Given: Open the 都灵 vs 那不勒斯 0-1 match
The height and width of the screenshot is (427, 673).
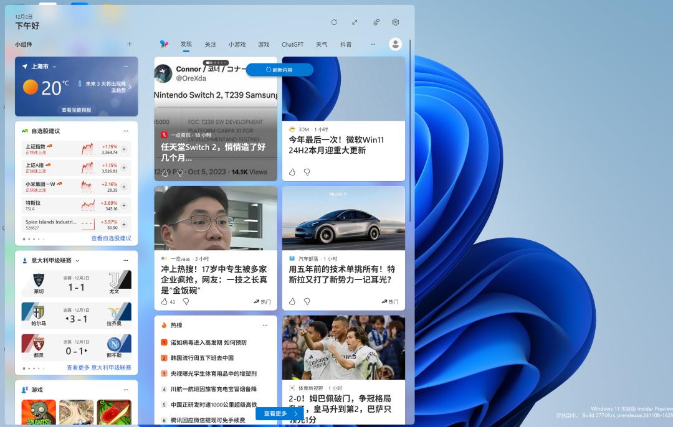Looking at the screenshot, I should coord(77,348).
